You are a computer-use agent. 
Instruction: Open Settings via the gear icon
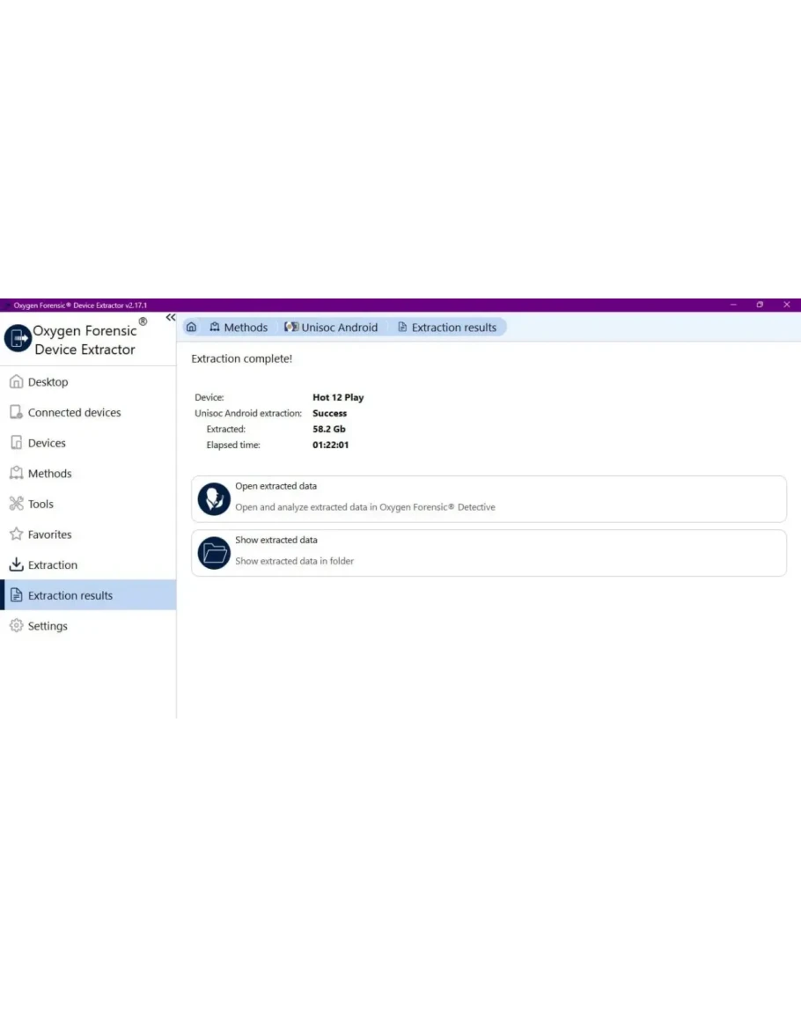pos(15,626)
